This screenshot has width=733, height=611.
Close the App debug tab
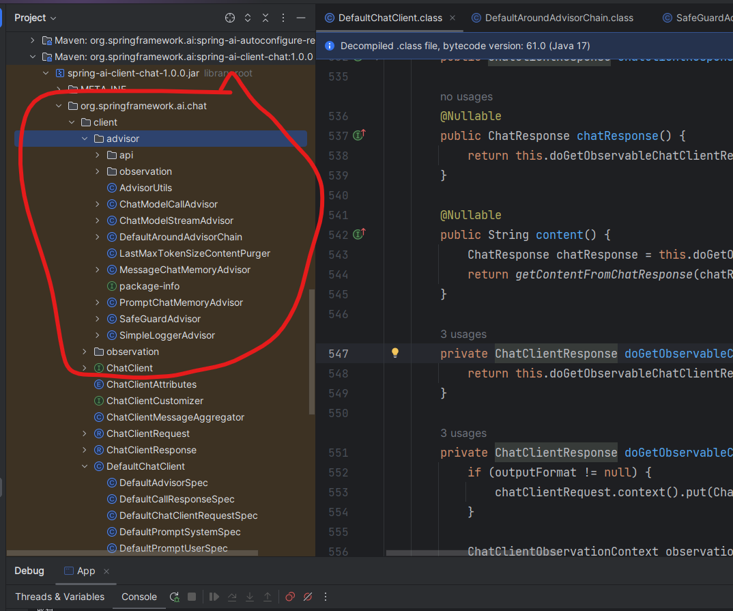click(106, 571)
